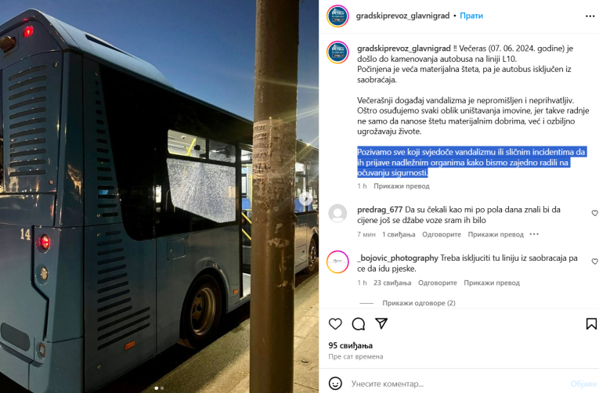Image resolution: width=599 pixels, height=393 pixels.
Task: Like _bojovic_photography's comment
Action: [594, 261]
